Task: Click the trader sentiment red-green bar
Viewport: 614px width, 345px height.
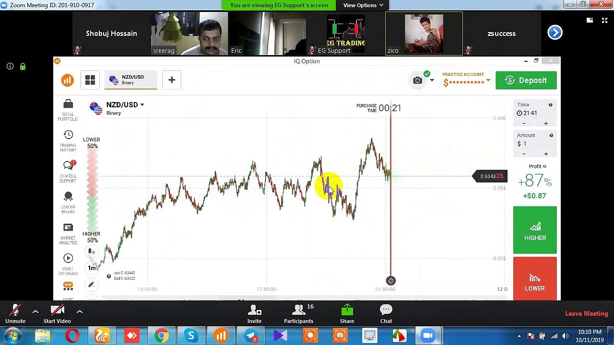Action: [92, 190]
